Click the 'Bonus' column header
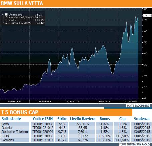 coord(105,119)
